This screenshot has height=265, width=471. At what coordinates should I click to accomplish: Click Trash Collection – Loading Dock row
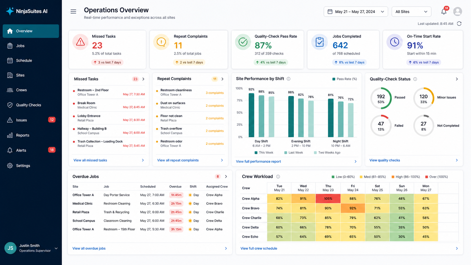[x=109, y=144]
